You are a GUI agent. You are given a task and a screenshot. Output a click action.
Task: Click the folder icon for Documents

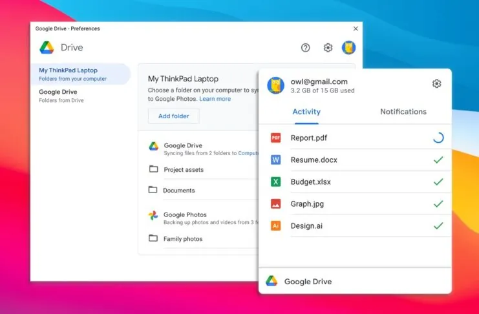click(153, 190)
